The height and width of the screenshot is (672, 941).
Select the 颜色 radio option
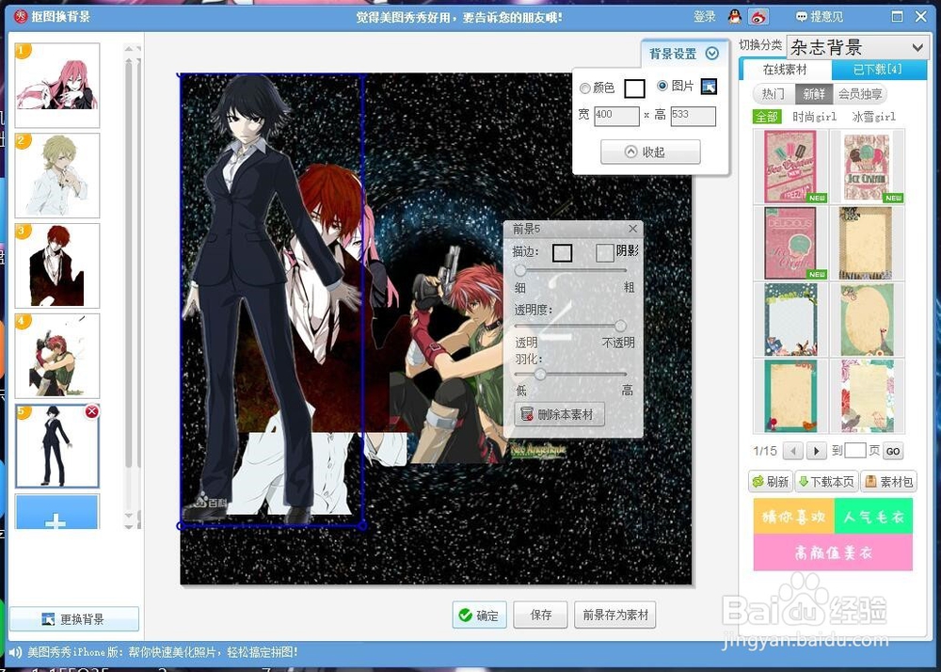584,88
